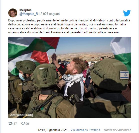
Task: Open the embedded protest photo
Action: [70, 77]
